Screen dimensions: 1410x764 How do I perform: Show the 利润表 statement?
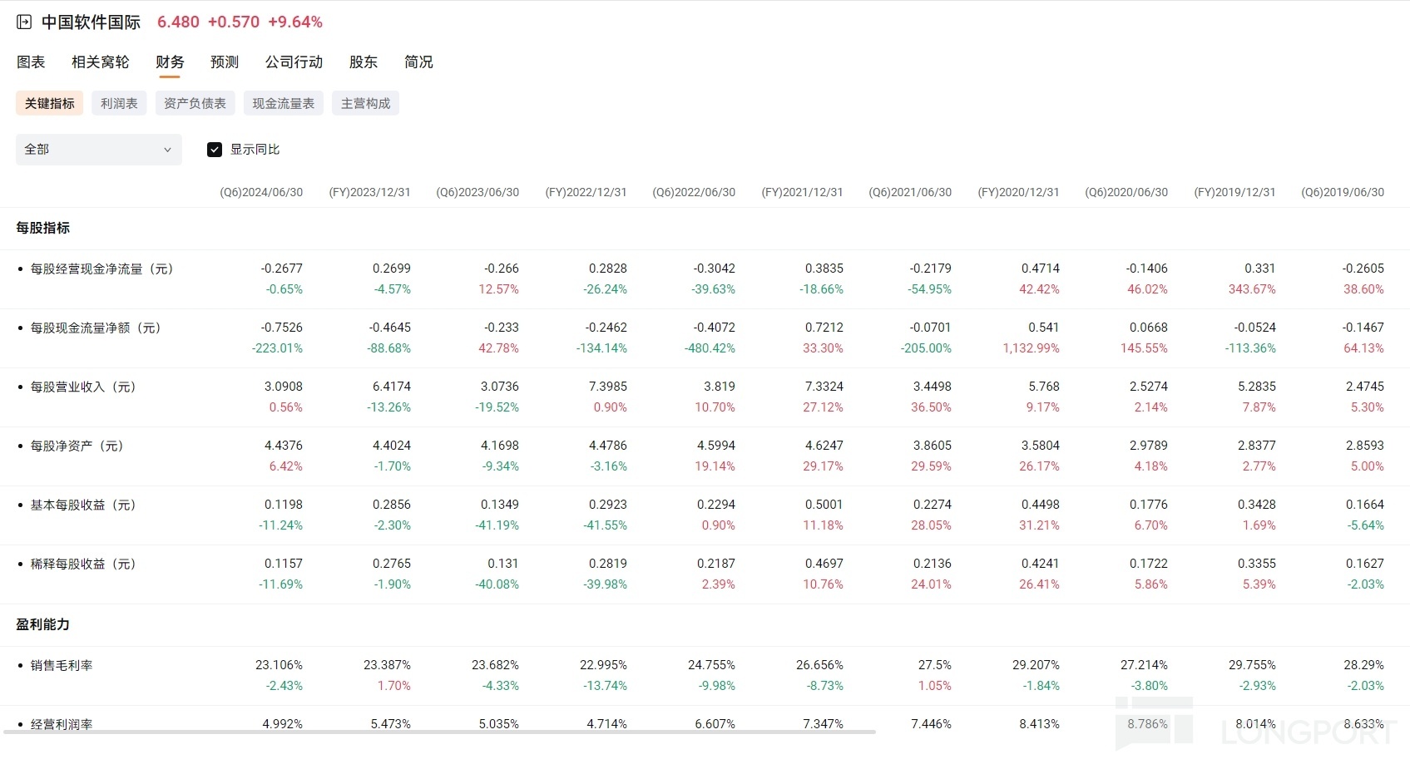[119, 103]
